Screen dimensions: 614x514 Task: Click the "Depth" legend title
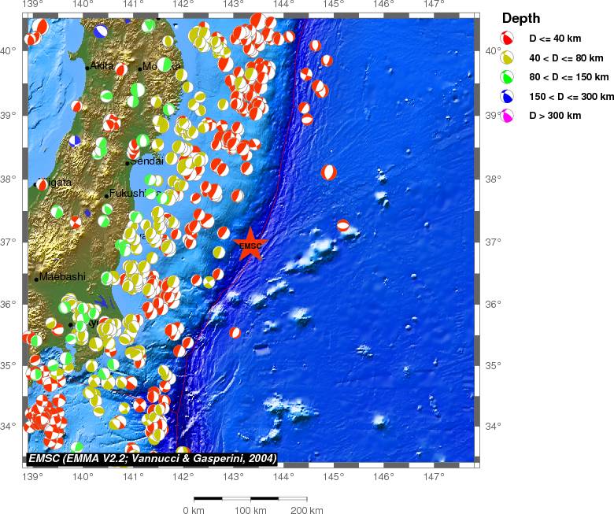coord(521,18)
